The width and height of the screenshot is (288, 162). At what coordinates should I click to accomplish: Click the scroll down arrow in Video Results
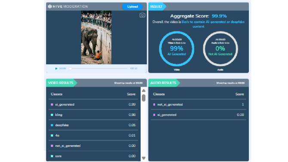point(144,158)
